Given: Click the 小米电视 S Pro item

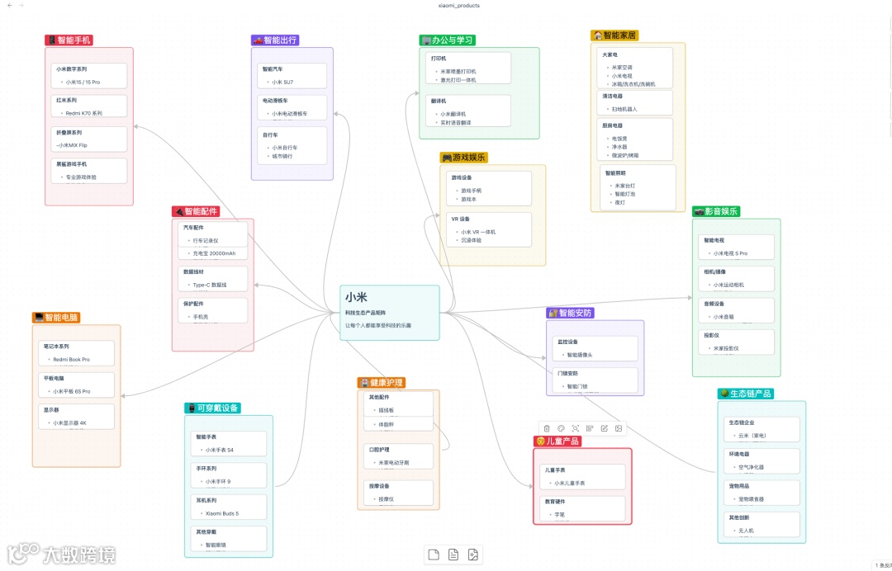Looking at the screenshot, I should 730,253.
